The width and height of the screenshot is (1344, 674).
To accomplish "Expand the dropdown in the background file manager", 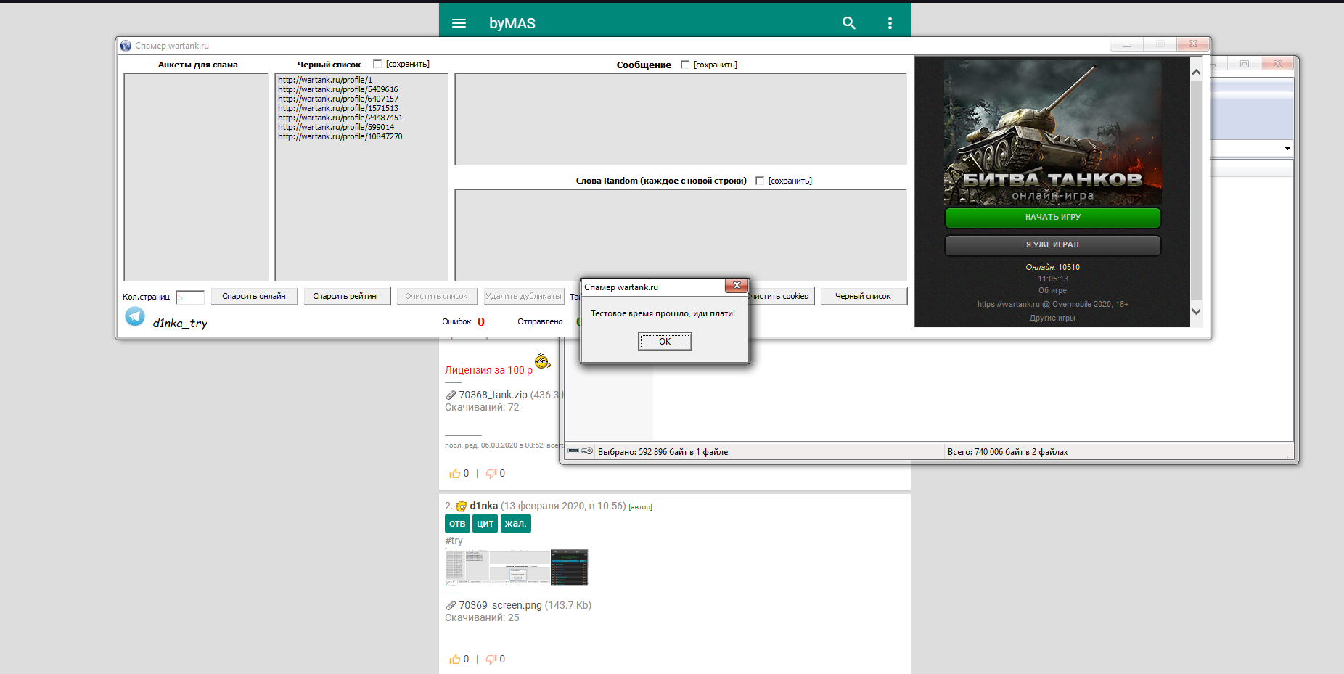I will point(1287,149).
